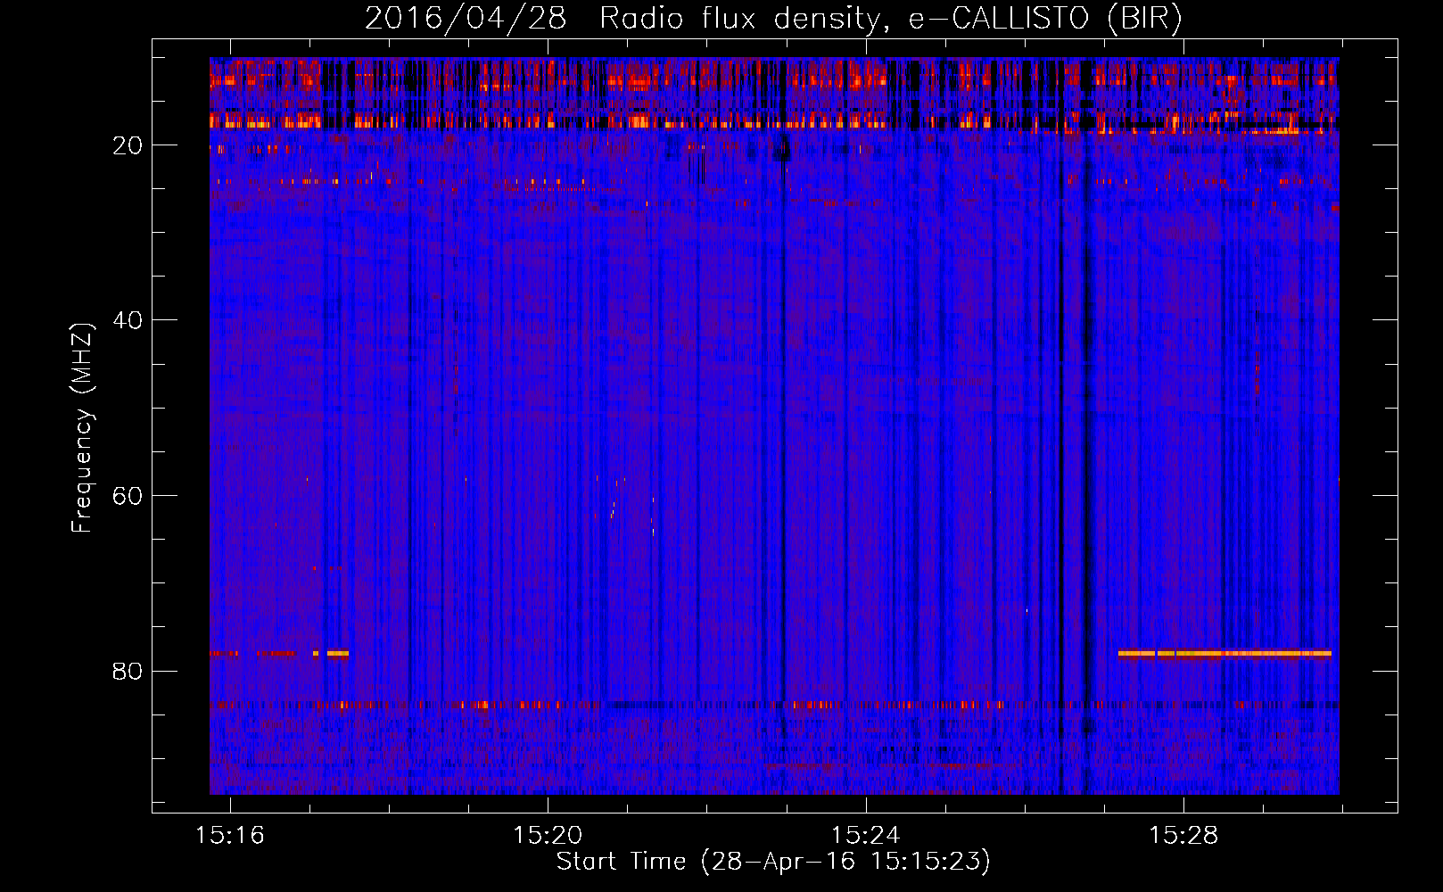Click the "15:20" time tick label

[x=548, y=836]
